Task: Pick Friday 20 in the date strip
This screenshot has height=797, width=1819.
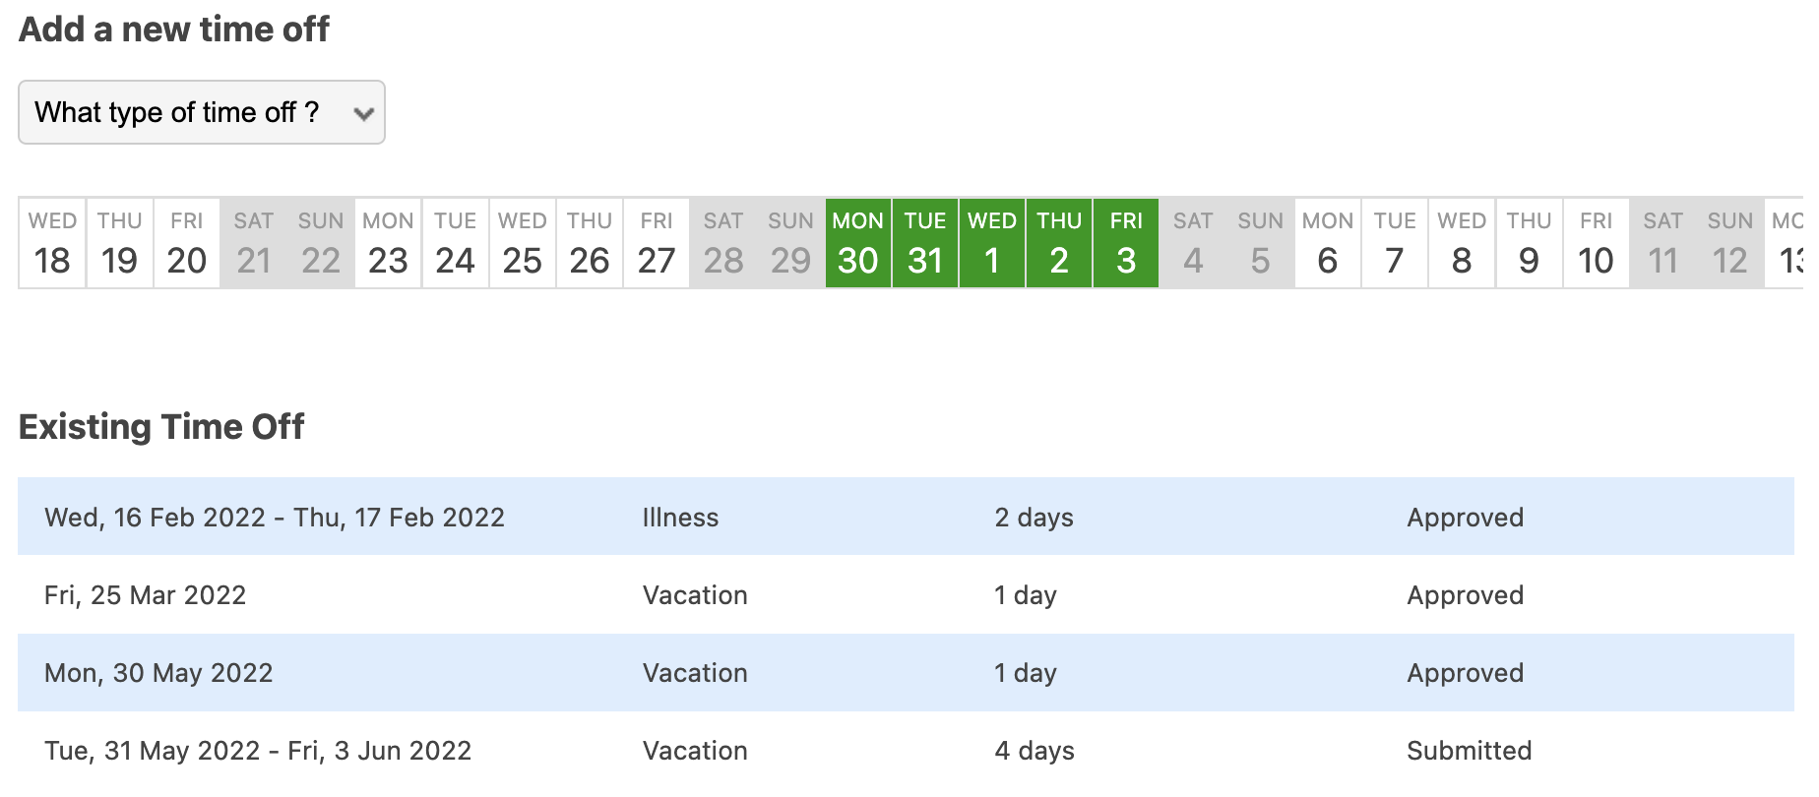Action: coord(186,243)
